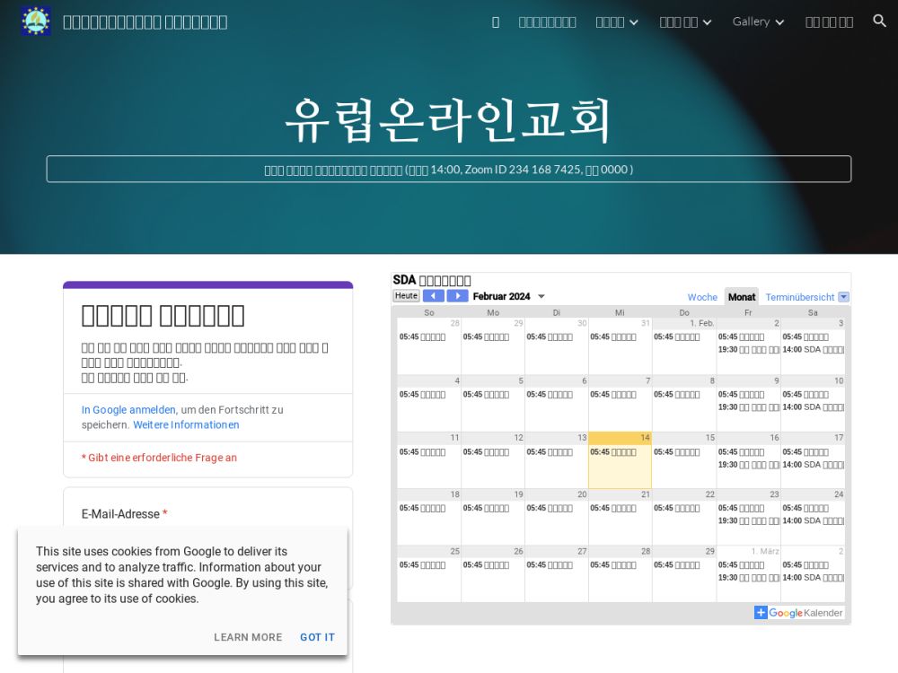Click the site logo in header
898x673 pixels.
pyautogui.click(x=36, y=22)
